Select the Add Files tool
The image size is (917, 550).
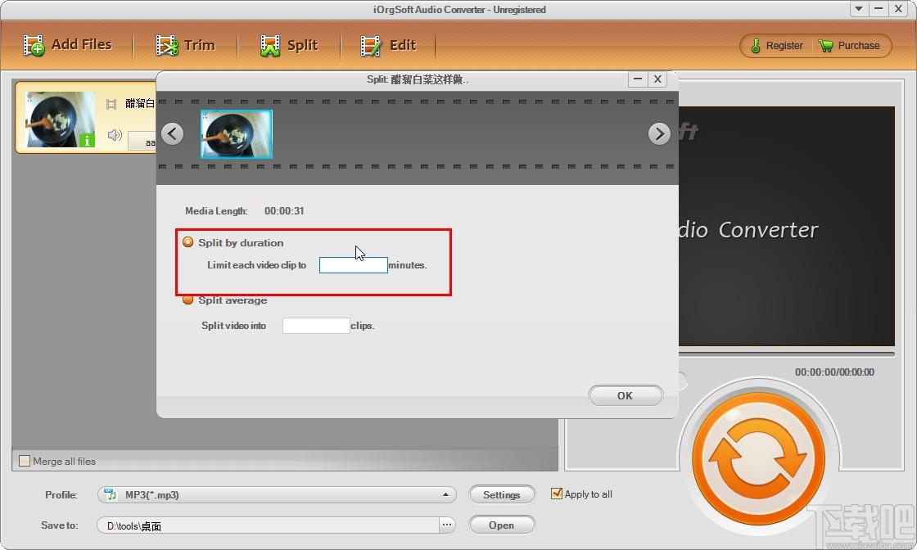click(70, 44)
